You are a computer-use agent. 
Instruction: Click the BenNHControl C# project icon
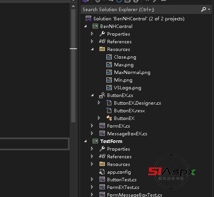pyautogui.click(x=95, y=26)
